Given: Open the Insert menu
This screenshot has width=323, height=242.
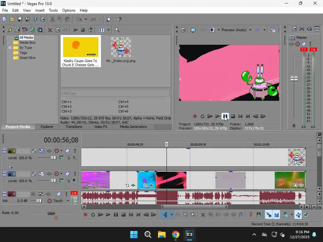Looking at the screenshot, I should [40, 10].
